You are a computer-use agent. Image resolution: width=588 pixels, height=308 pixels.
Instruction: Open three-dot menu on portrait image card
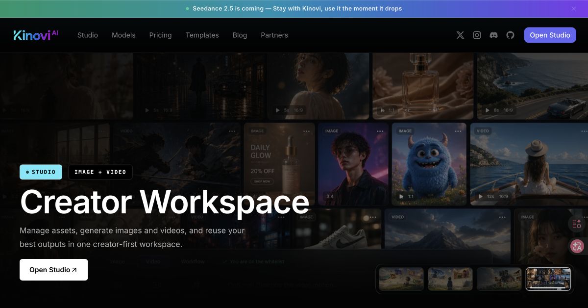[380, 131]
